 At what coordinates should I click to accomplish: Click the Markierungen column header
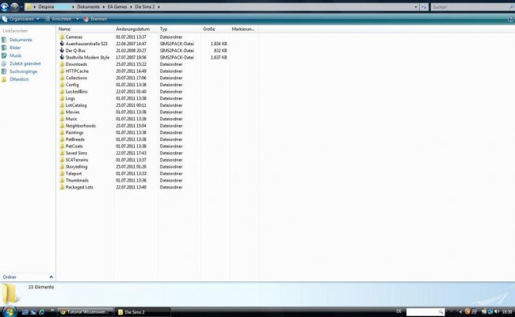(x=244, y=29)
